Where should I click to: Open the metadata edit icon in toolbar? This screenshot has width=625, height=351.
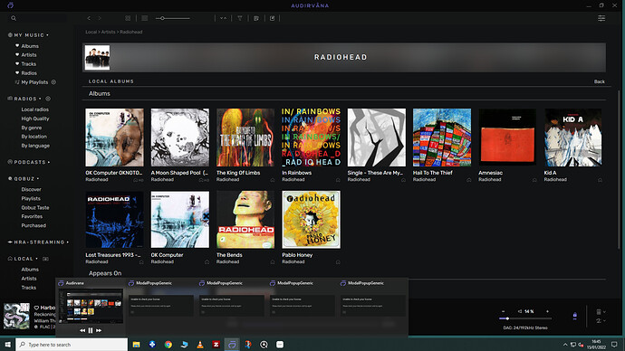256,18
